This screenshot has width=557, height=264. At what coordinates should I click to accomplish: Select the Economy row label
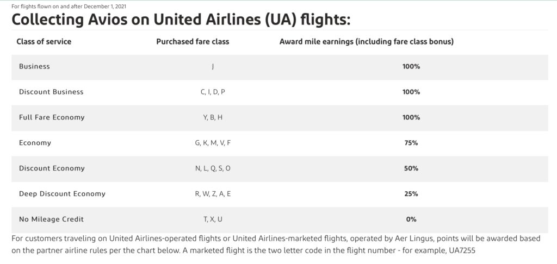(x=35, y=143)
